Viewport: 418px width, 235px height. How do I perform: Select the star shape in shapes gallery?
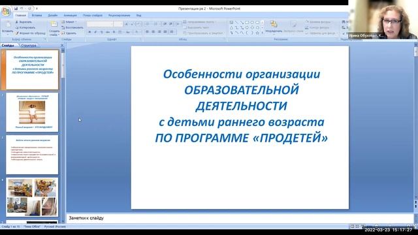[x=257, y=33]
